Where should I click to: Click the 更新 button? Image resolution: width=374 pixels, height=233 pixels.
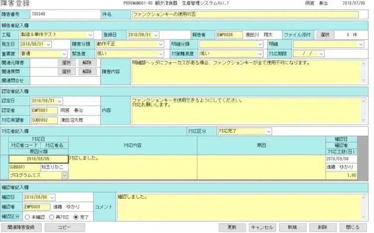pyautogui.click(x=232, y=228)
